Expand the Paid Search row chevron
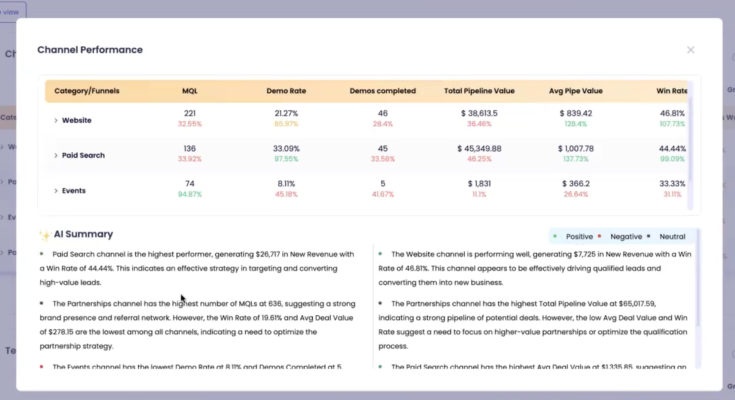The height and width of the screenshot is (400, 735). (56, 155)
